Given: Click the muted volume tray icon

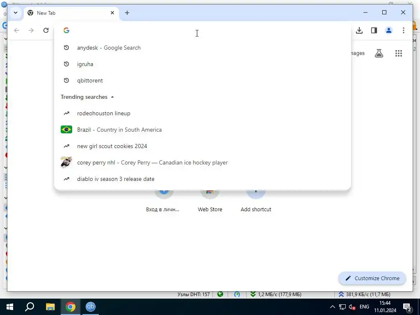Looking at the screenshot, I should tap(352, 307).
